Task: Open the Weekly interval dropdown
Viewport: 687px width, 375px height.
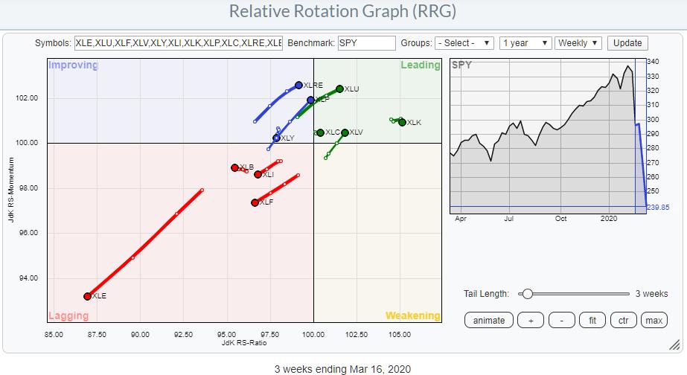Action: [x=578, y=43]
